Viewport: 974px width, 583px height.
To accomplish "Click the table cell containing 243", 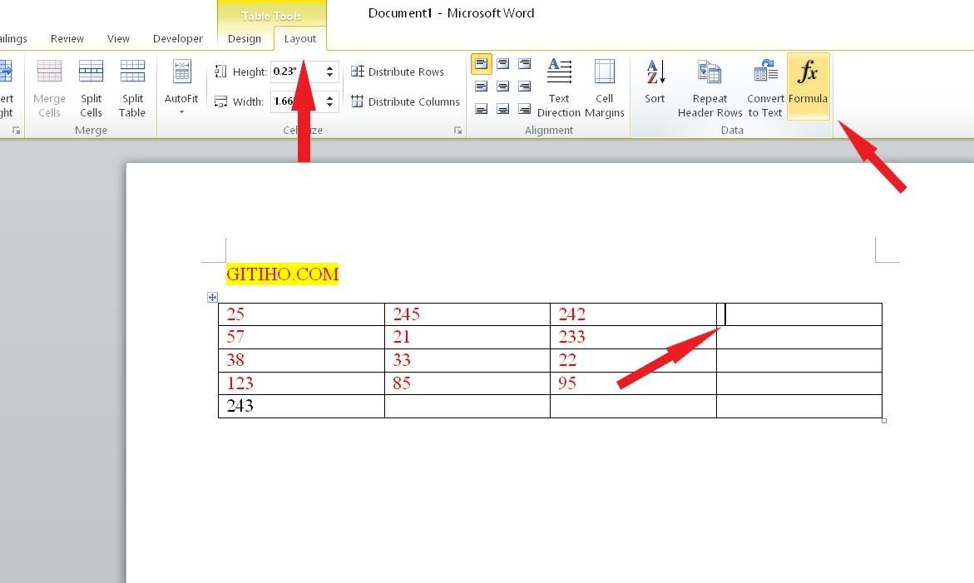I will pyautogui.click(x=300, y=406).
